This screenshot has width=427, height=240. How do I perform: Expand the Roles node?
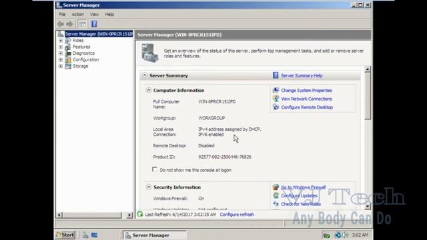tap(61, 41)
